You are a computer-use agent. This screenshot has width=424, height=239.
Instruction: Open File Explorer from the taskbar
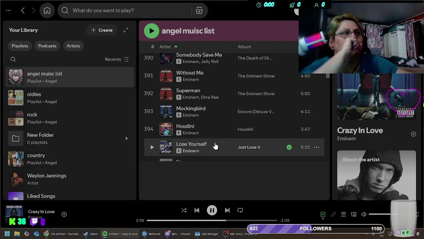[17, 234]
